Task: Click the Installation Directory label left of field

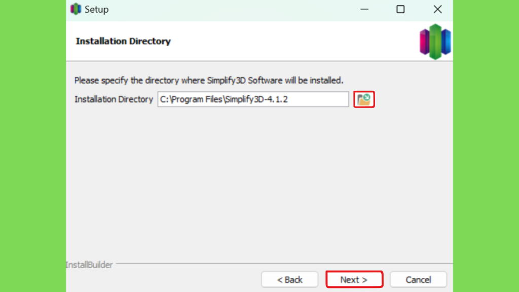Action: point(114,99)
